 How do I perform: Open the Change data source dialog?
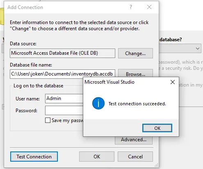pyautogui.click(x=135, y=53)
